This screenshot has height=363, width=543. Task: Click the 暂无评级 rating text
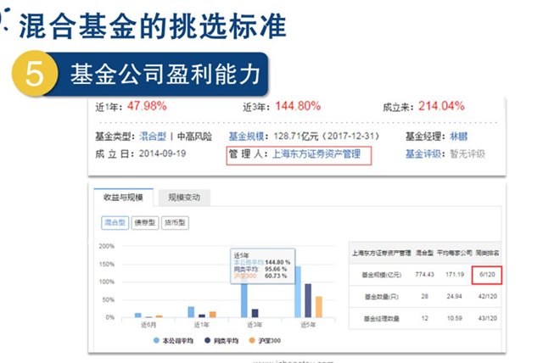pos(467,154)
